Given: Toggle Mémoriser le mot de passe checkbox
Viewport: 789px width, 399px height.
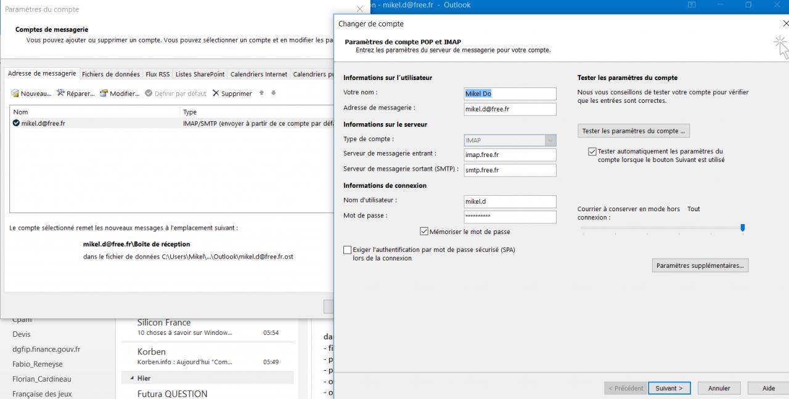Looking at the screenshot, I should (424, 232).
